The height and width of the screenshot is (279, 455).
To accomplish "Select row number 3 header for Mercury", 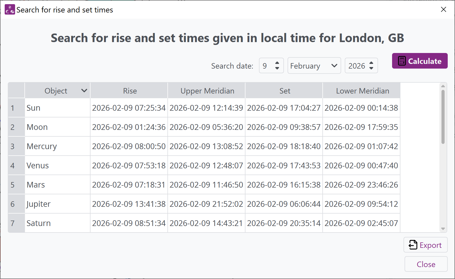I will (x=12, y=146).
